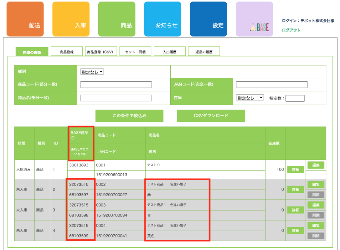Screen dimensions: 340x250
Task: Open the 返品の履歴 tab
Action: [204, 52]
